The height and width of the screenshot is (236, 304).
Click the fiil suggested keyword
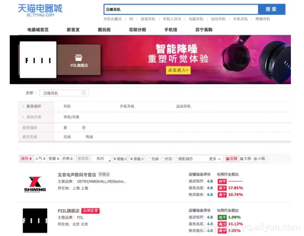(131, 19)
